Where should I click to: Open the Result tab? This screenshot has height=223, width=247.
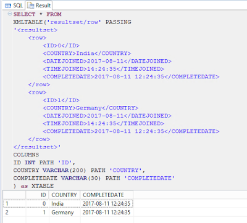tap(39, 6)
